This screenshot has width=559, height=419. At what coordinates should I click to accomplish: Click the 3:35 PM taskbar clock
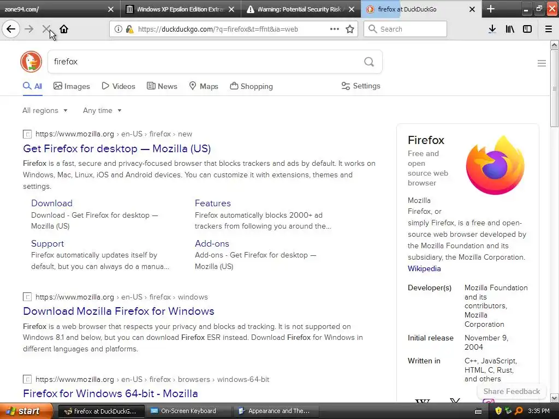539,411
